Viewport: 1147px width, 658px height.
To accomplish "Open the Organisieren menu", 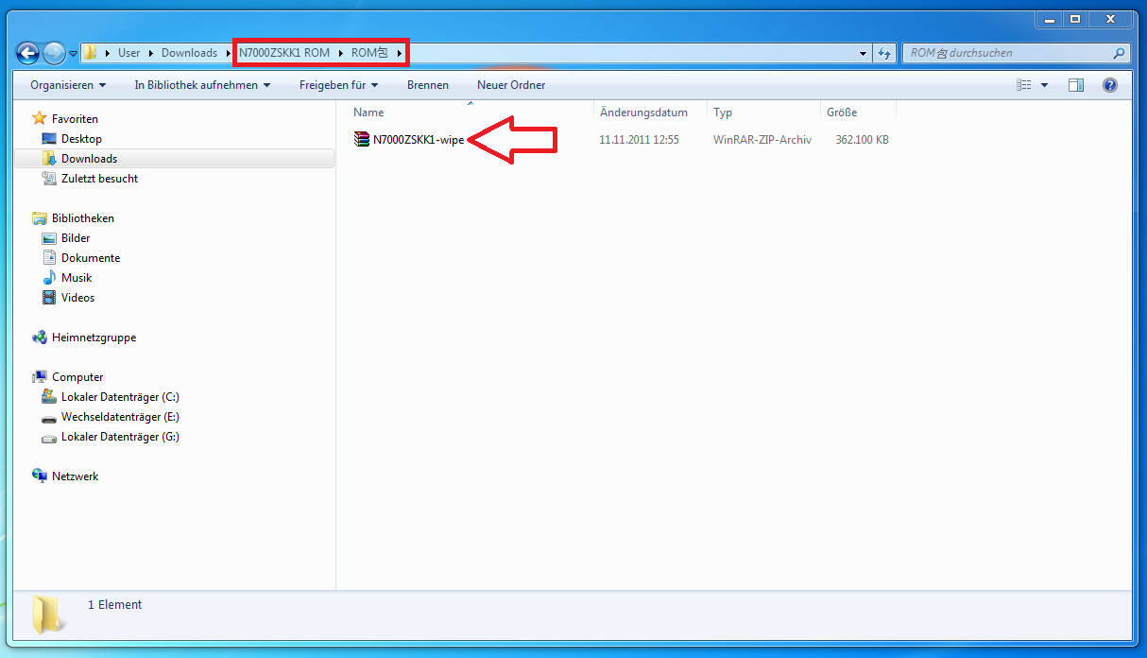I will [x=68, y=85].
